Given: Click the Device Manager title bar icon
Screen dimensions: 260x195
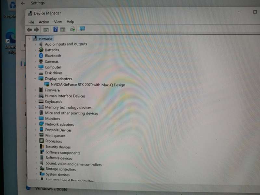Looking at the screenshot, I should pyautogui.click(x=30, y=13).
